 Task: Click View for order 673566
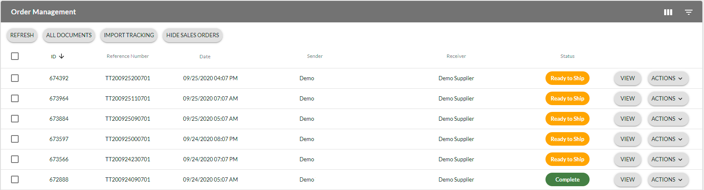click(627, 159)
